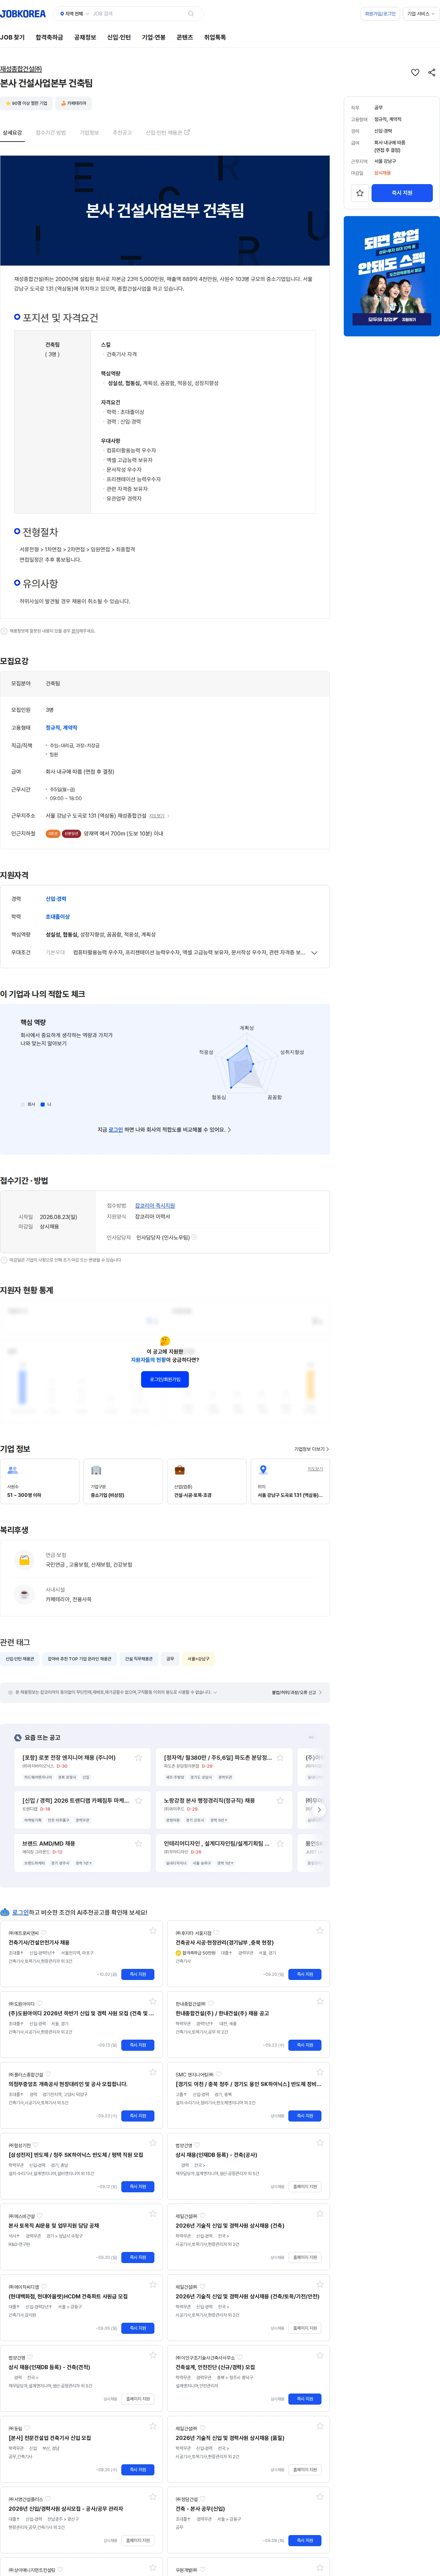The image size is (440, 2576).
Task: Click 회원가입/로그인 button
Action: 380,14
